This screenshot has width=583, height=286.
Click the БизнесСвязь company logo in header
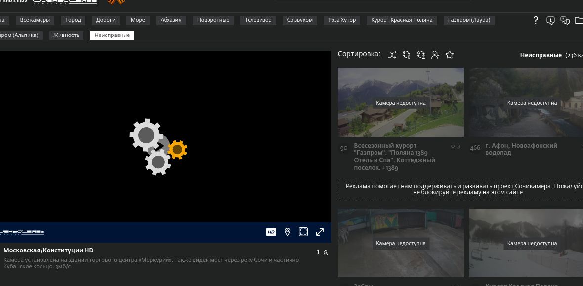coord(65,2)
